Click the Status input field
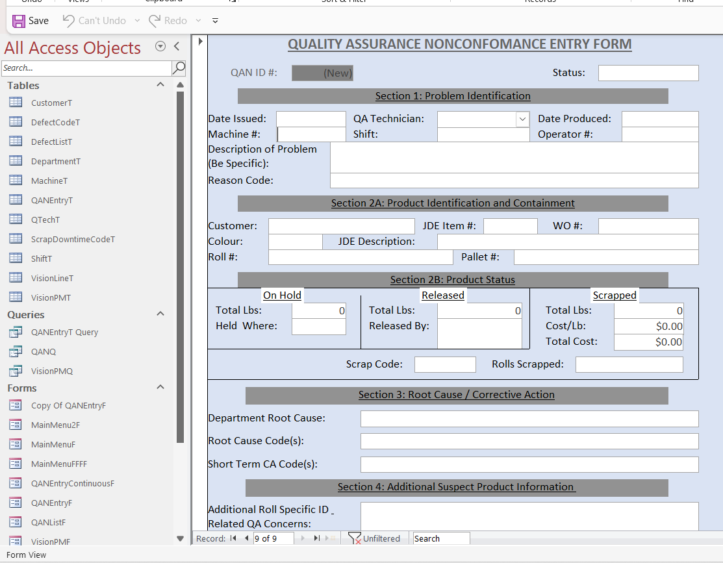 coord(648,73)
